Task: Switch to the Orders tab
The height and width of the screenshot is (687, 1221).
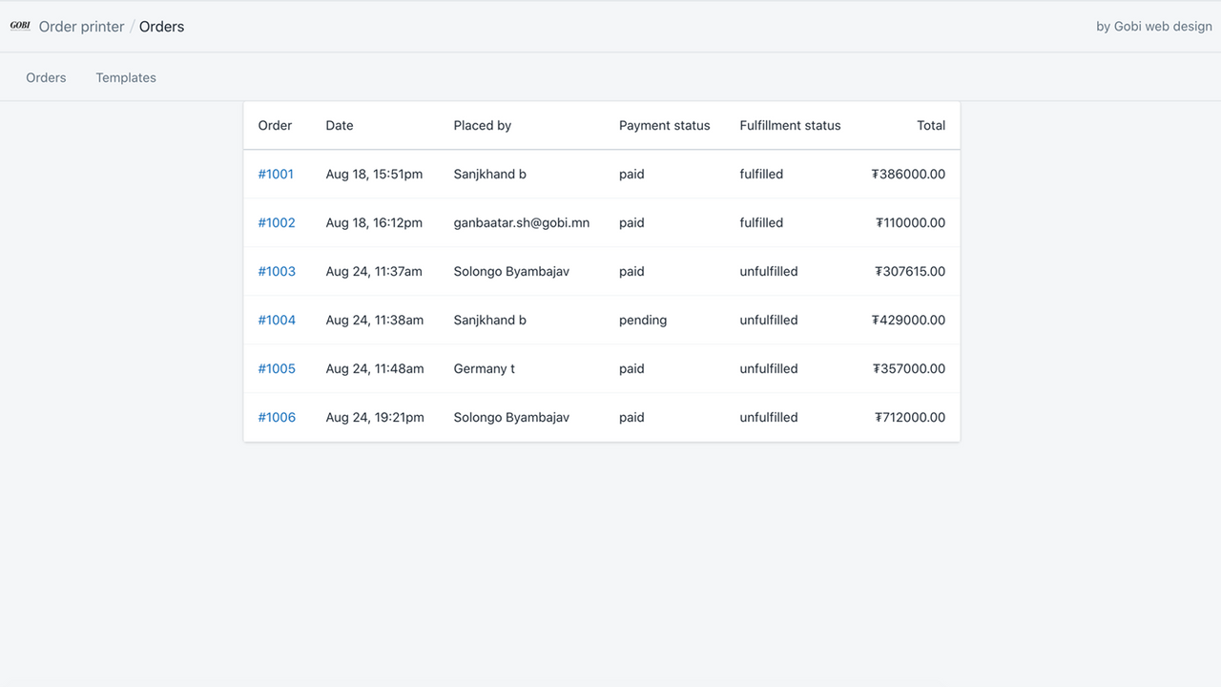Action: [46, 77]
